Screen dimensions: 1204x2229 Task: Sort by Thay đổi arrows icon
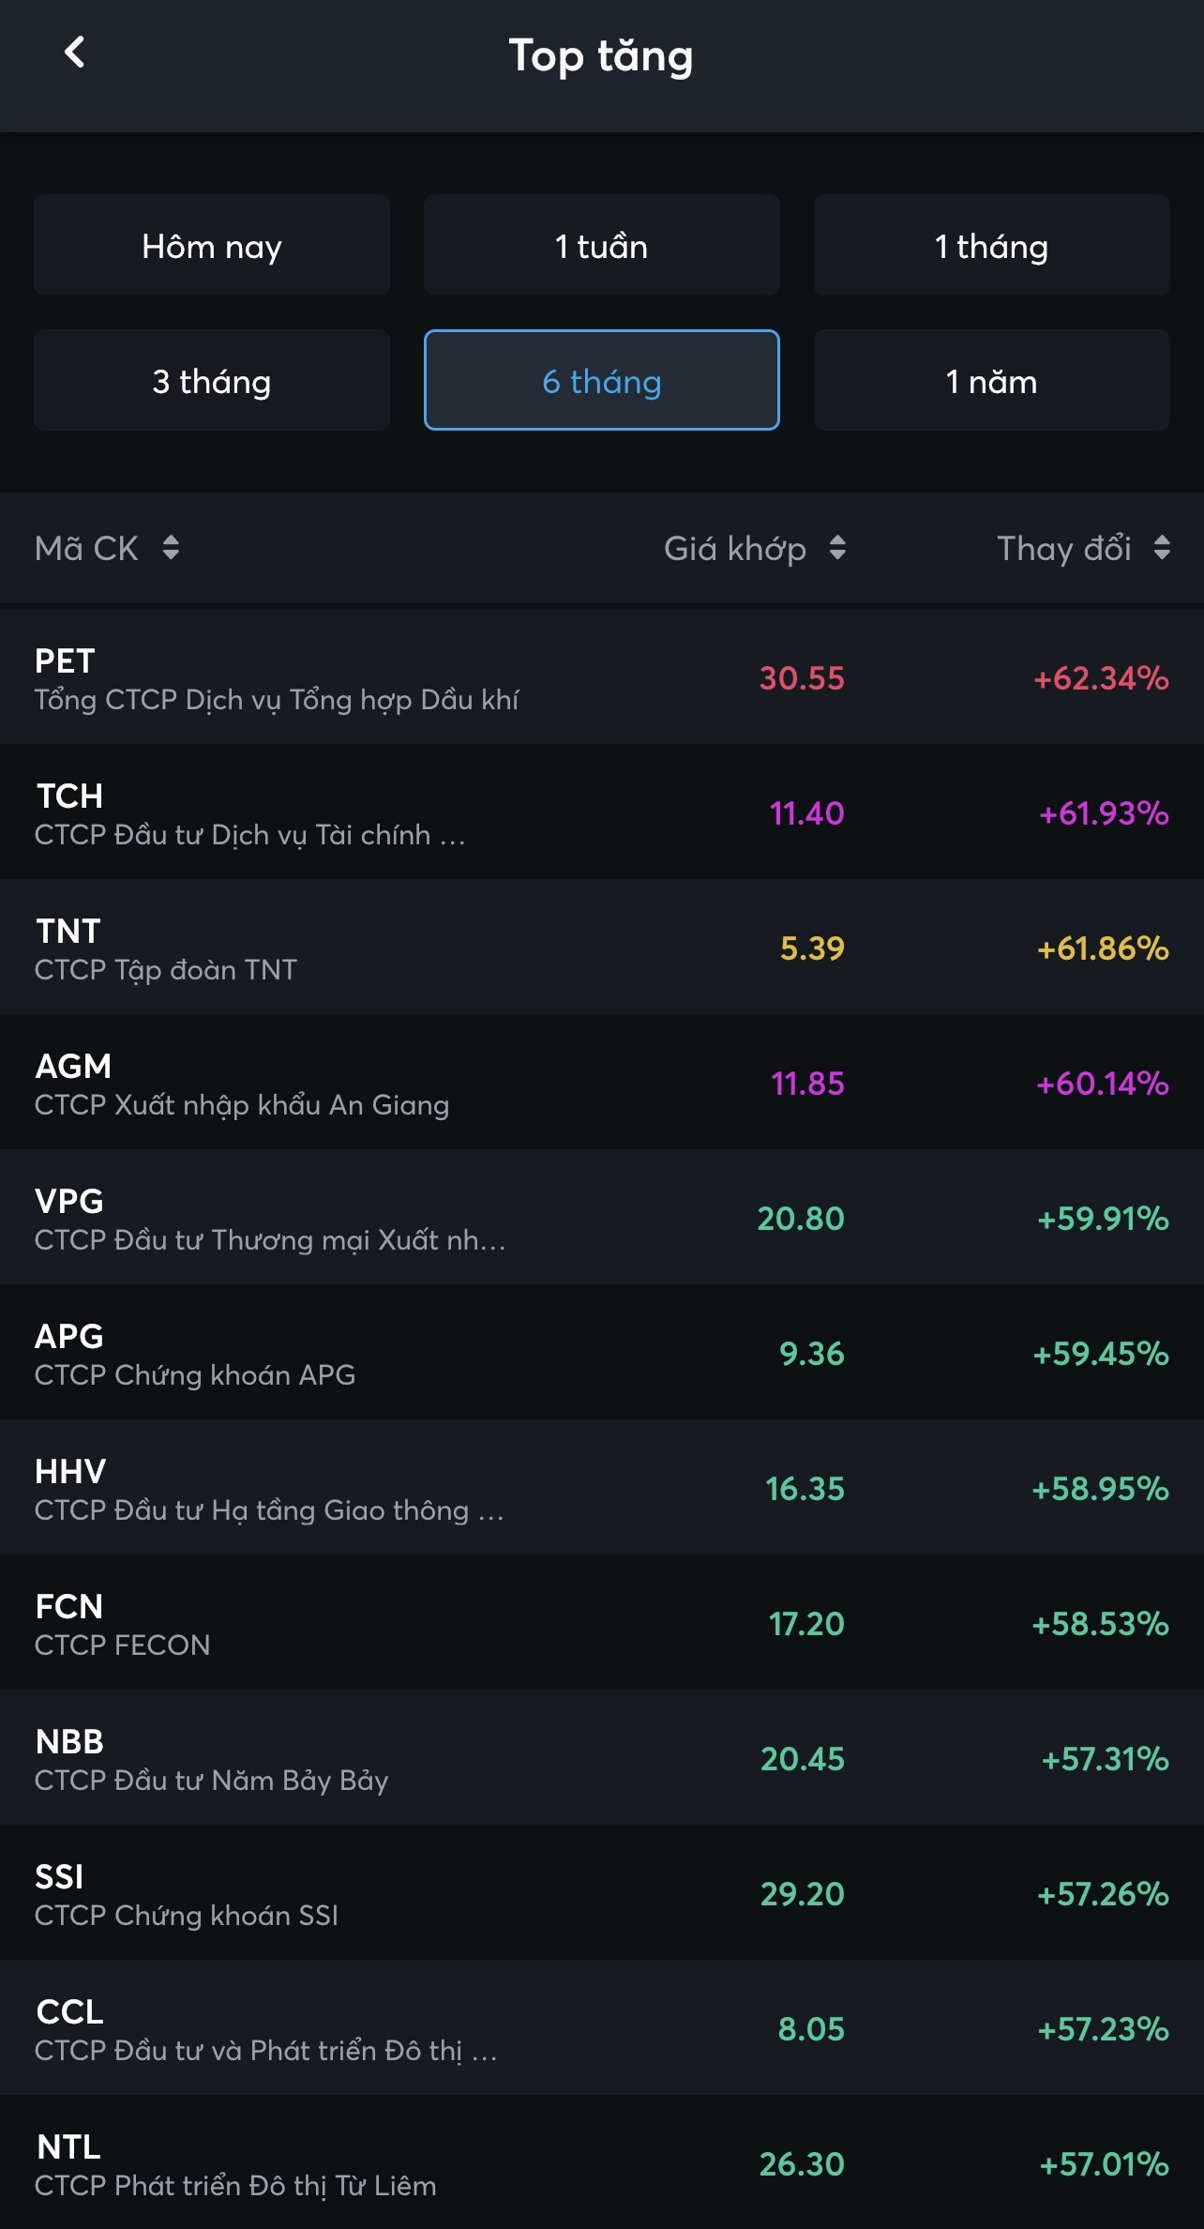1161,547
